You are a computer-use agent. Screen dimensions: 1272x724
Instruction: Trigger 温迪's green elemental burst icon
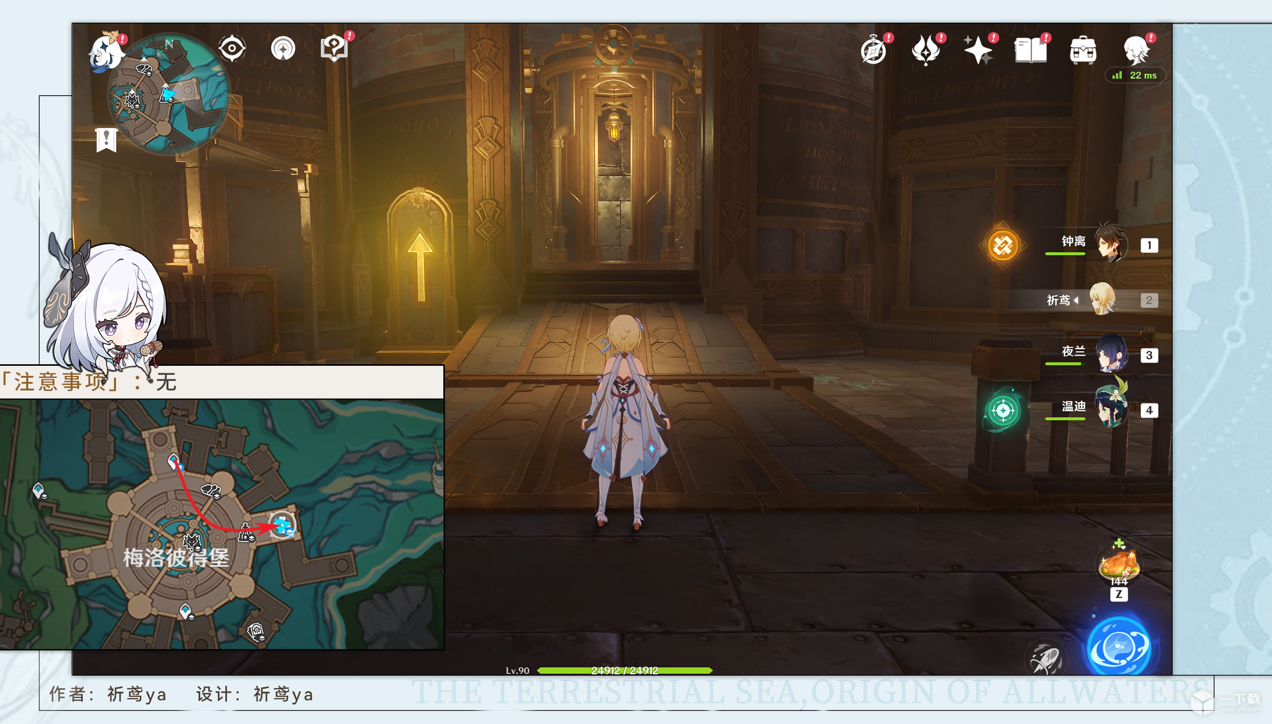tap(1003, 410)
